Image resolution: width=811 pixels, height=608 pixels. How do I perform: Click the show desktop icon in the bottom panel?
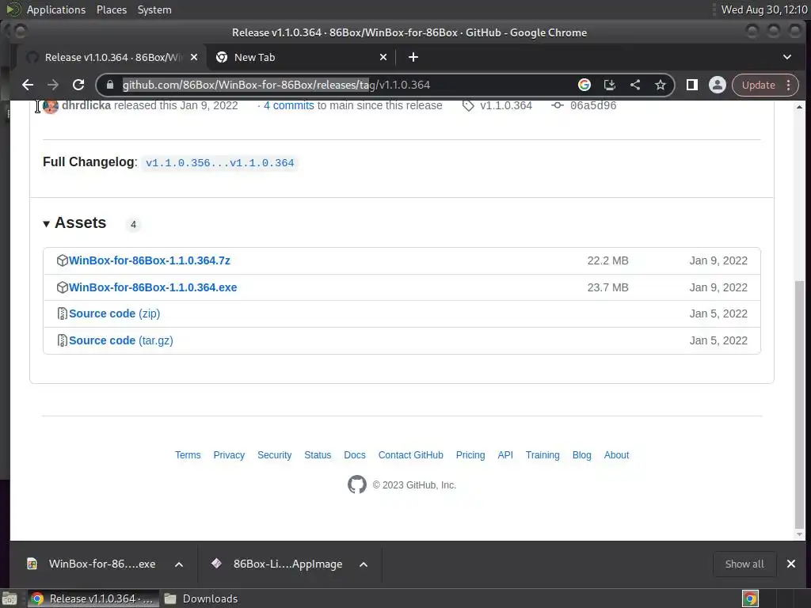coord(10,598)
